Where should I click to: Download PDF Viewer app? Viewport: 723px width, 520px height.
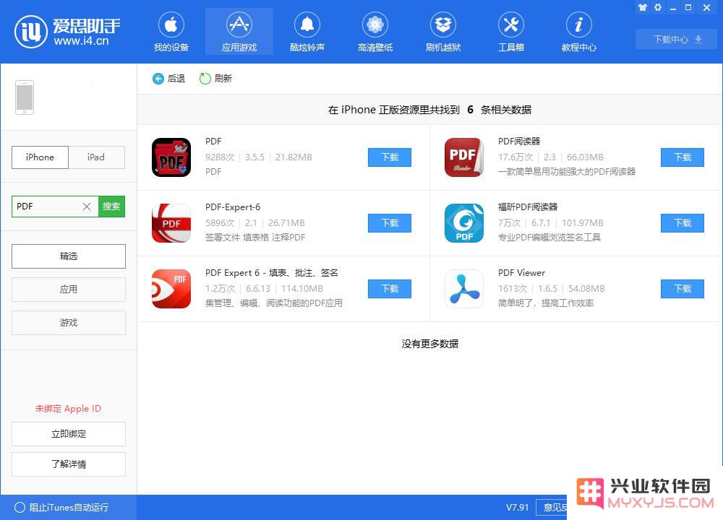(x=683, y=289)
